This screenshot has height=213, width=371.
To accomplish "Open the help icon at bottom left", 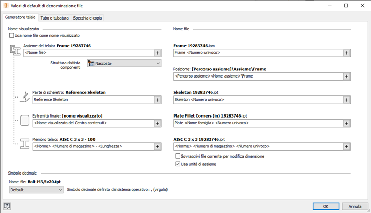I will 7,206.
